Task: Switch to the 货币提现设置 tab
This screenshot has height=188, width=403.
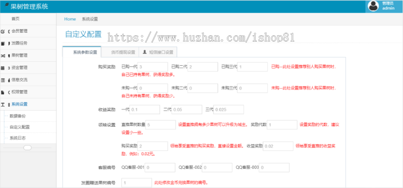Action: click(120, 52)
